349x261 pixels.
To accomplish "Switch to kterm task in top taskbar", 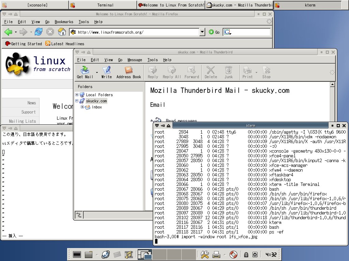I will (308, 5).
